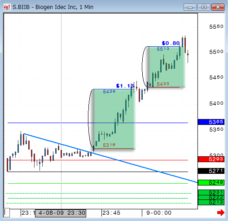Click the green 5231 price label
The image size is (228, 221).
(211, 192)
